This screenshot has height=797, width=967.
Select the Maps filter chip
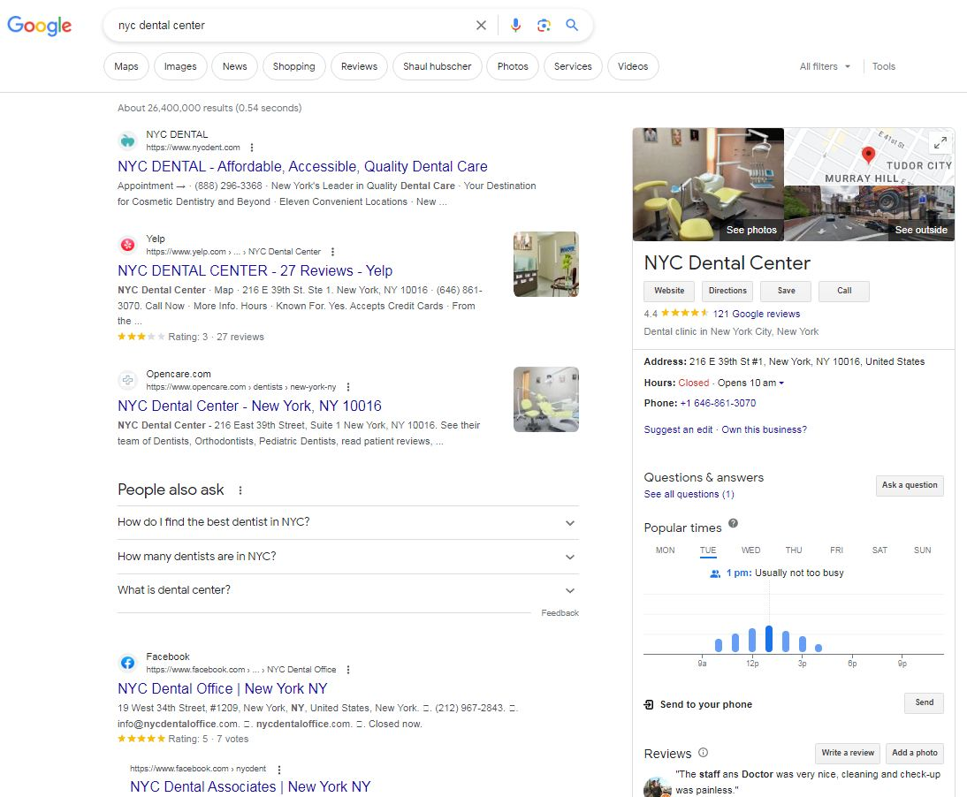coord(126,66)
